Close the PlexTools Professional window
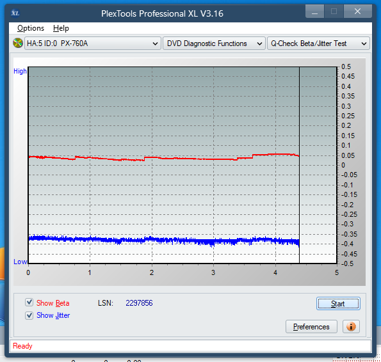 click(x=357, y=12)
